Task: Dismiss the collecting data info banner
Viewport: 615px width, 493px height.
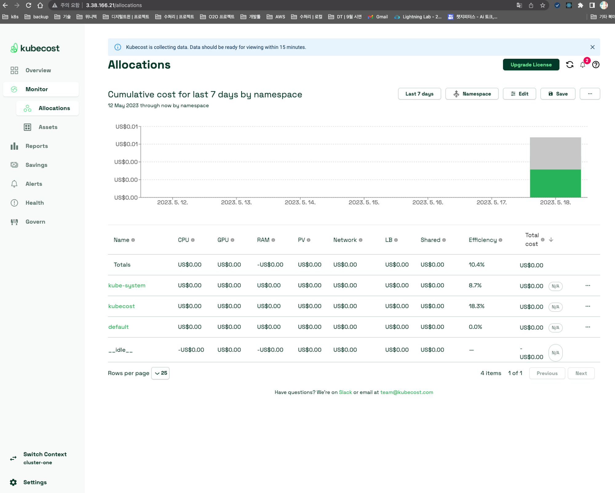Action: [592, 47]
